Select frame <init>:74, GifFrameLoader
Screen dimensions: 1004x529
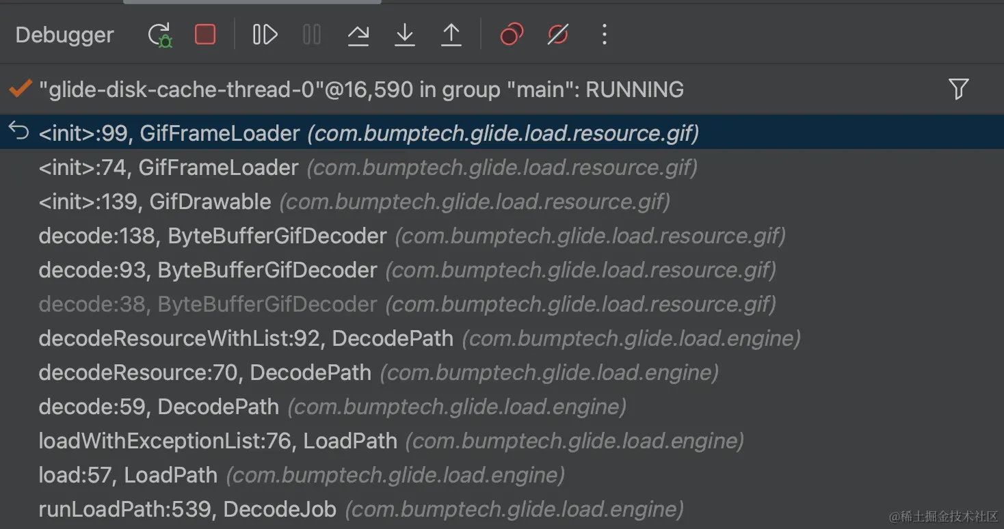pos(502,167)
